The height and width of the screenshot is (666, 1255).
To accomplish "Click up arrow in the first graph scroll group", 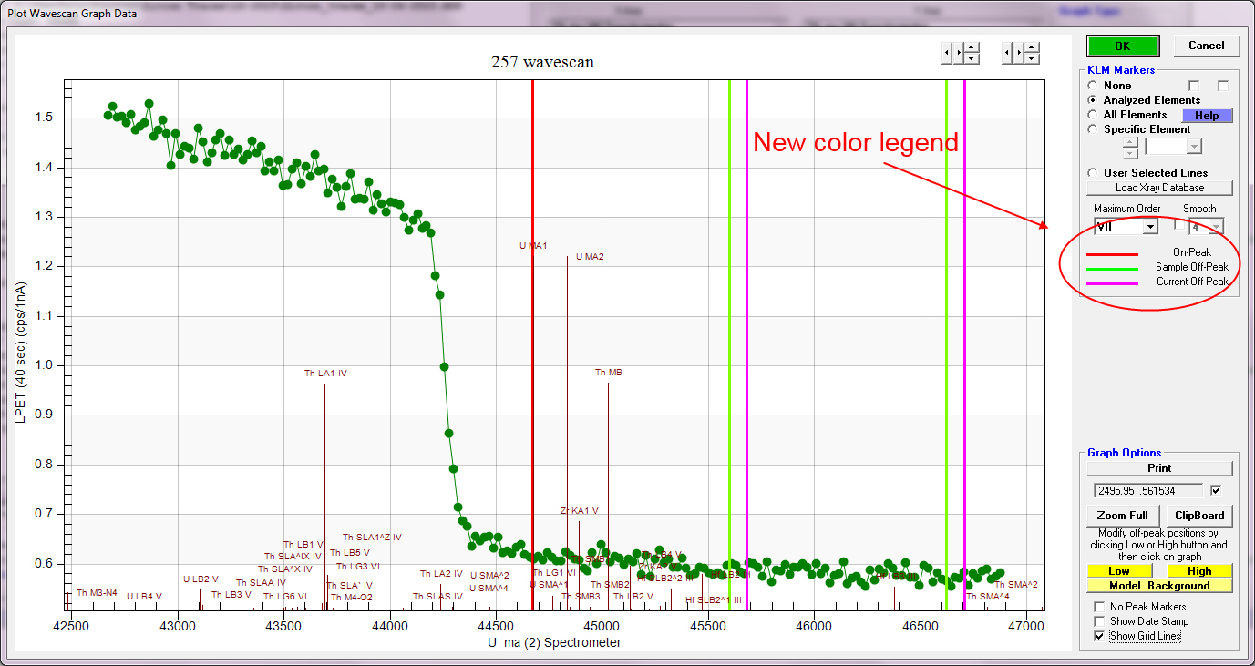I will 972,47.
